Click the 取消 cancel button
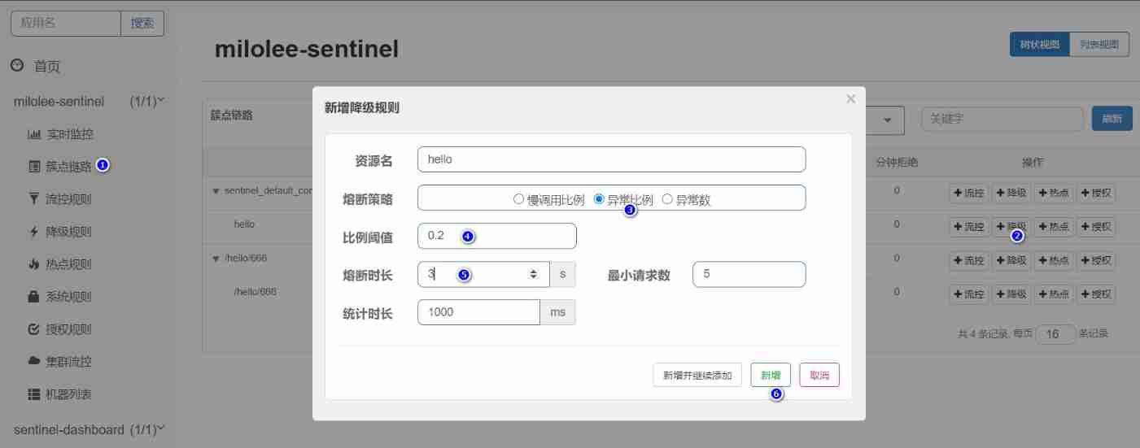This screenshot has width=1140, height=448. coord(819,375)
